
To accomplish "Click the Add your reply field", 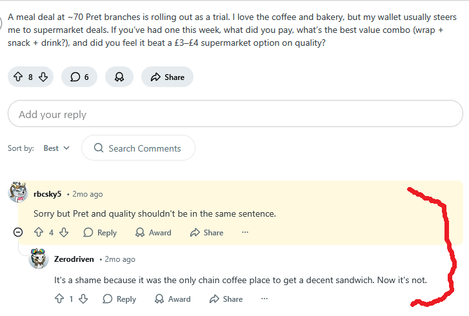I will pyautogui.click(x=235, y=114).
